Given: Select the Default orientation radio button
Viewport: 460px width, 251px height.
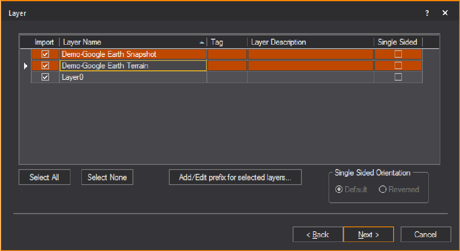Looking at the screenshot, I should pos(339,189).
